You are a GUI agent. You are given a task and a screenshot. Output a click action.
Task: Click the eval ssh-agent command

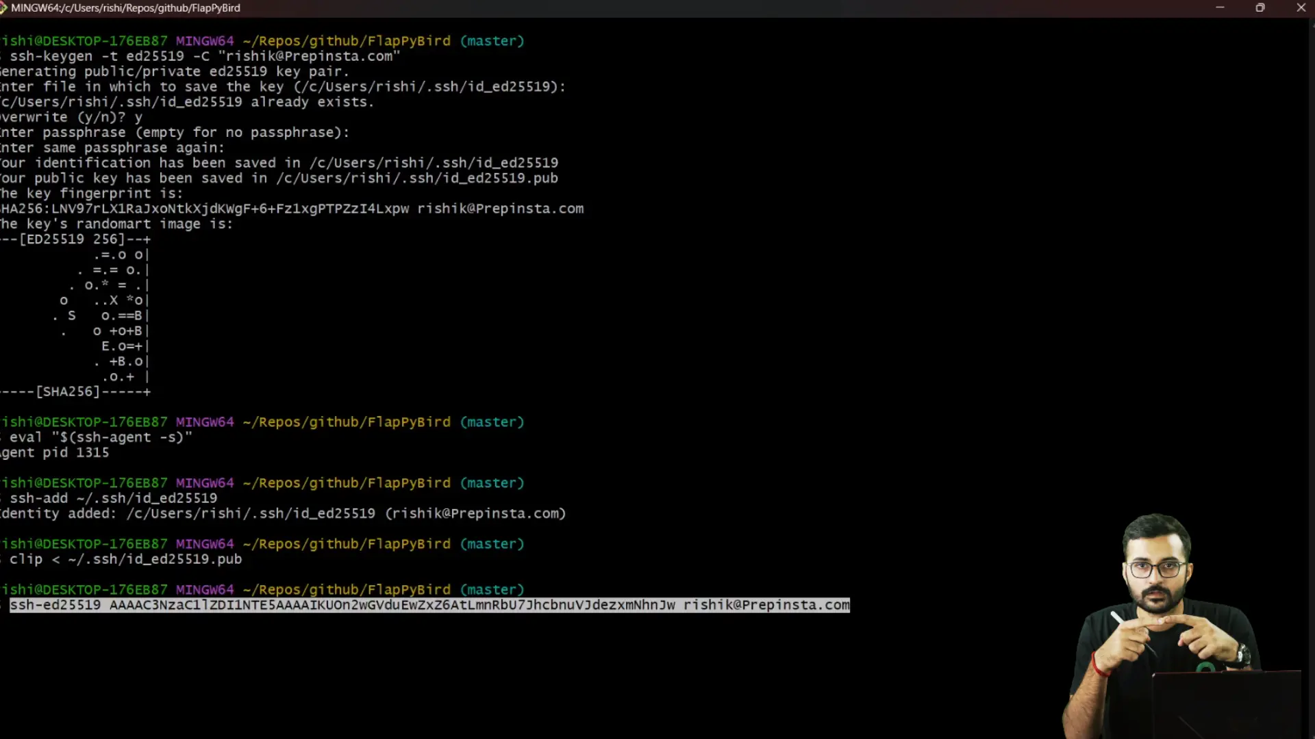(x=101, y=437)
